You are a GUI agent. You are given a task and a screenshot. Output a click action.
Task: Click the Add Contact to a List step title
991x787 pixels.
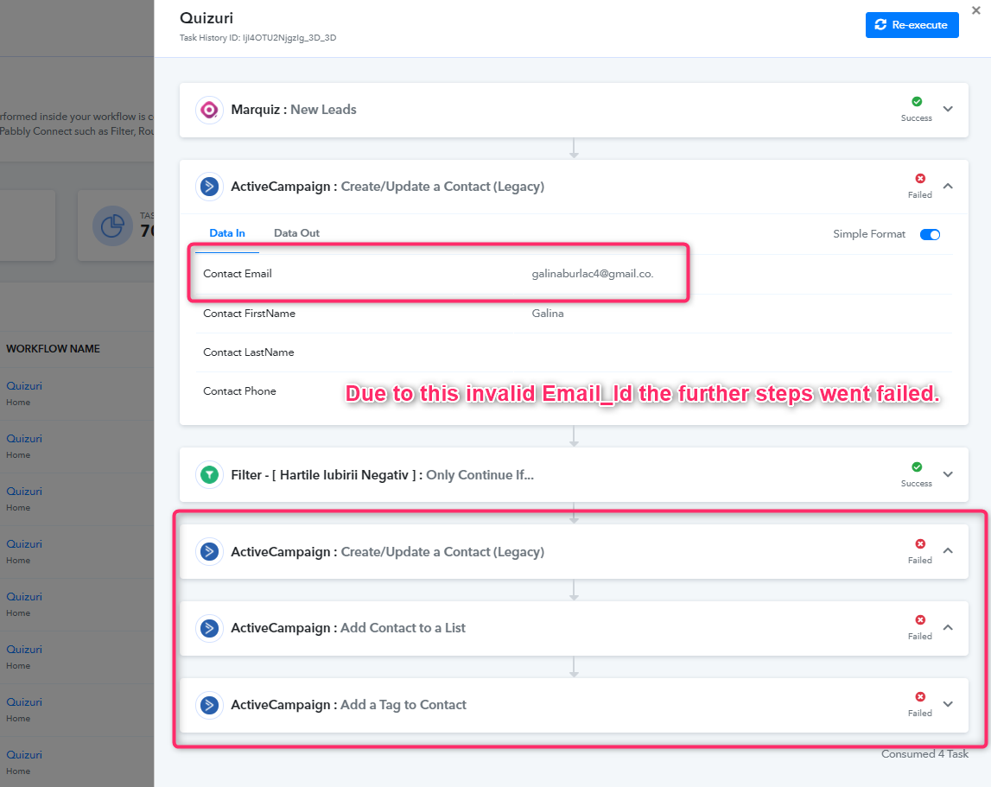(x=347, y=628)
